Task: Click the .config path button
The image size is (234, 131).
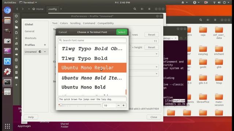Action: [52, 9]
